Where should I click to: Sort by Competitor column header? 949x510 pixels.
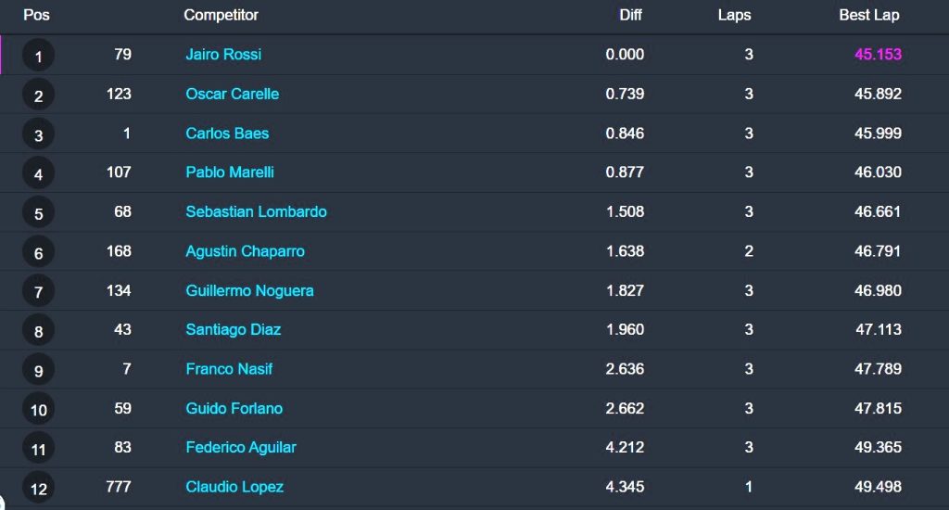[x=221, y=15]
